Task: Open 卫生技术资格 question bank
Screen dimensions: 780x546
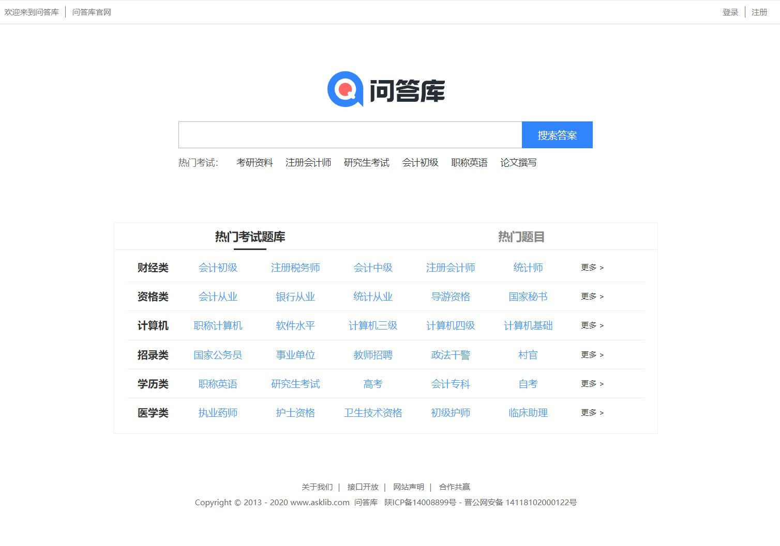Action: (373, 413)
